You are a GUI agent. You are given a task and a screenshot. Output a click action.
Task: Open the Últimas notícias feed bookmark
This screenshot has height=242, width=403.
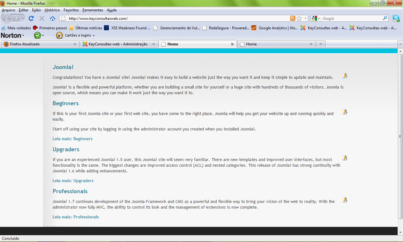pos(85,28)
